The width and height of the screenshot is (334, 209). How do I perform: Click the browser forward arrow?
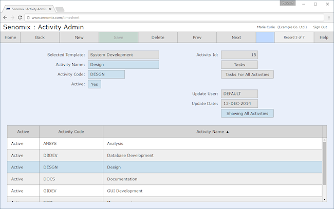click(12, 17)
